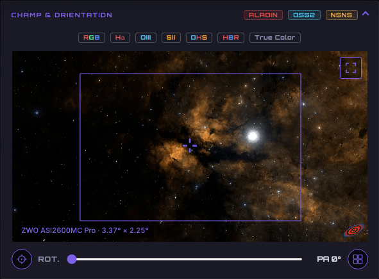
Task: Select the SII filter view
Action: pos(171,38)
